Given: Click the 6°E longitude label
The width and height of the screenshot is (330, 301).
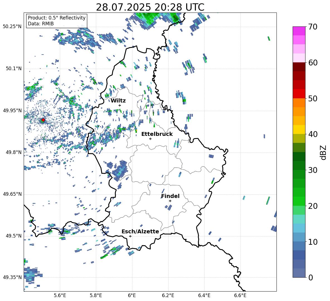Looking at the screenshot, I should coord(132,295).
